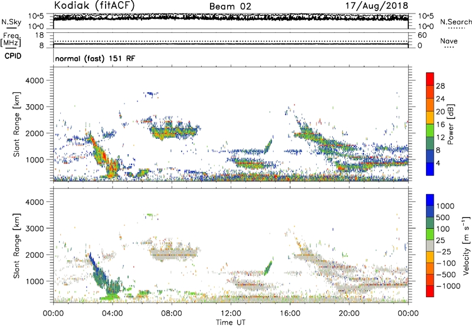This screenshot has height=326, width=472.
Task: Click Velocity colorbar tick value 25
Action: [440, 240]
